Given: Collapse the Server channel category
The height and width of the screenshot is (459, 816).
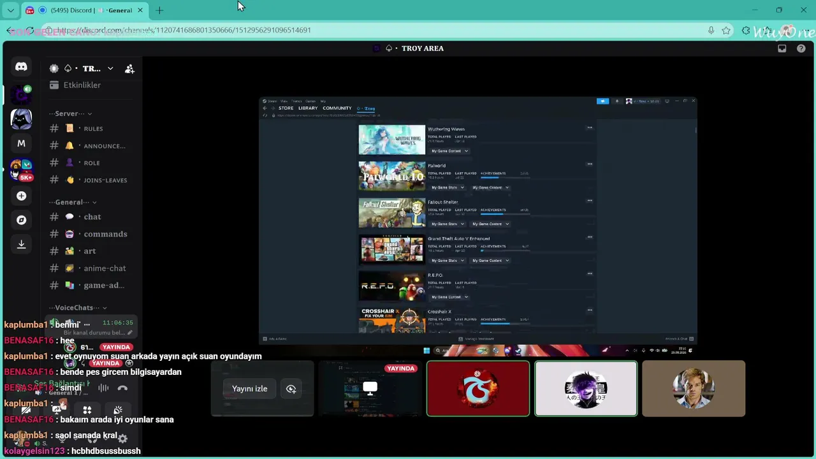Looking at the screenshot, I should (x=71, y=113).
